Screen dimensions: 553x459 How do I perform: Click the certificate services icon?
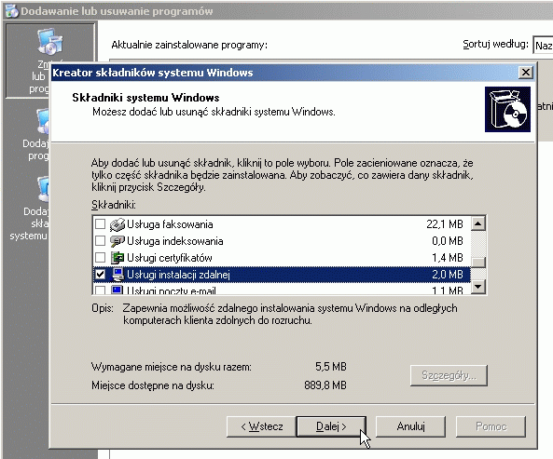click(118, 258)
